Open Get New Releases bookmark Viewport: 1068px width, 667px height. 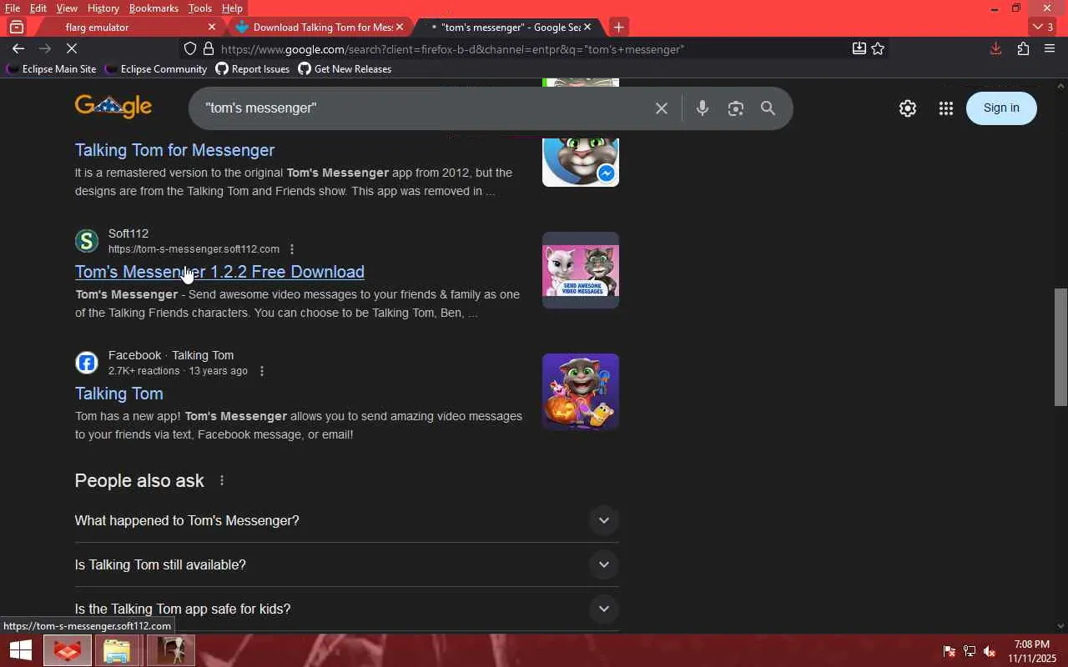pyautogui.click(x=345, y=69)
